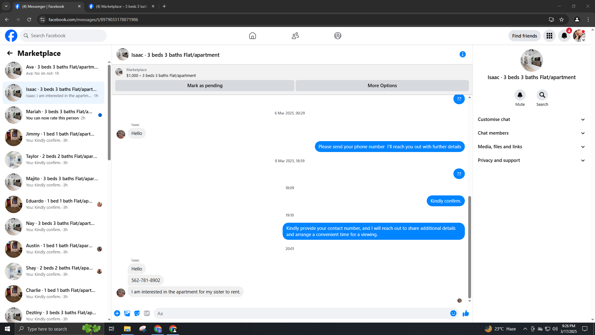Open Eduardo's 1 bed 1 bath conversation
Image resolution: width=595 pixels, height=335 pixels.
[53, 204]
